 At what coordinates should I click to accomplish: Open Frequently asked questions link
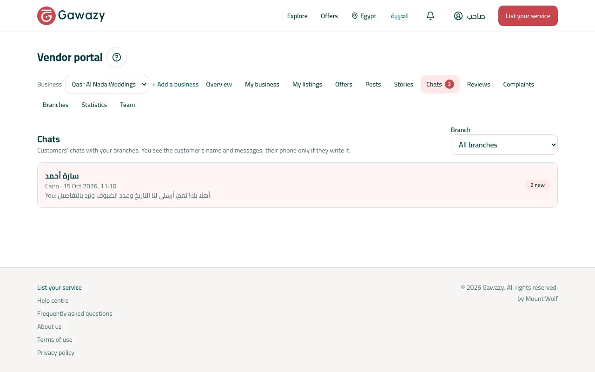75,313
